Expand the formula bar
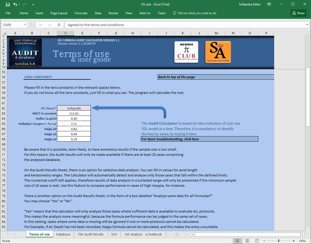 (x=307, y=25)
